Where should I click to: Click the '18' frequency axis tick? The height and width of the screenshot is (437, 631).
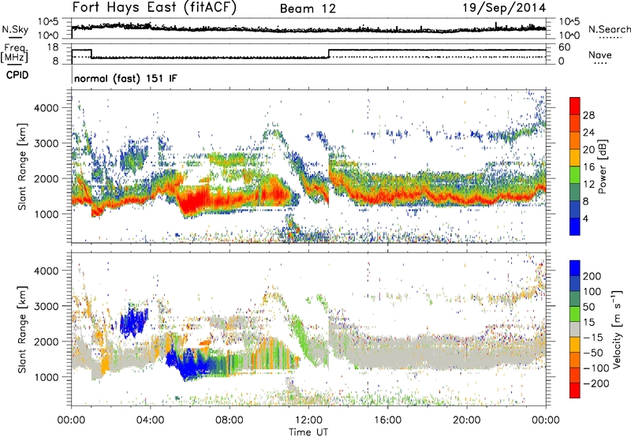point(53,47)
